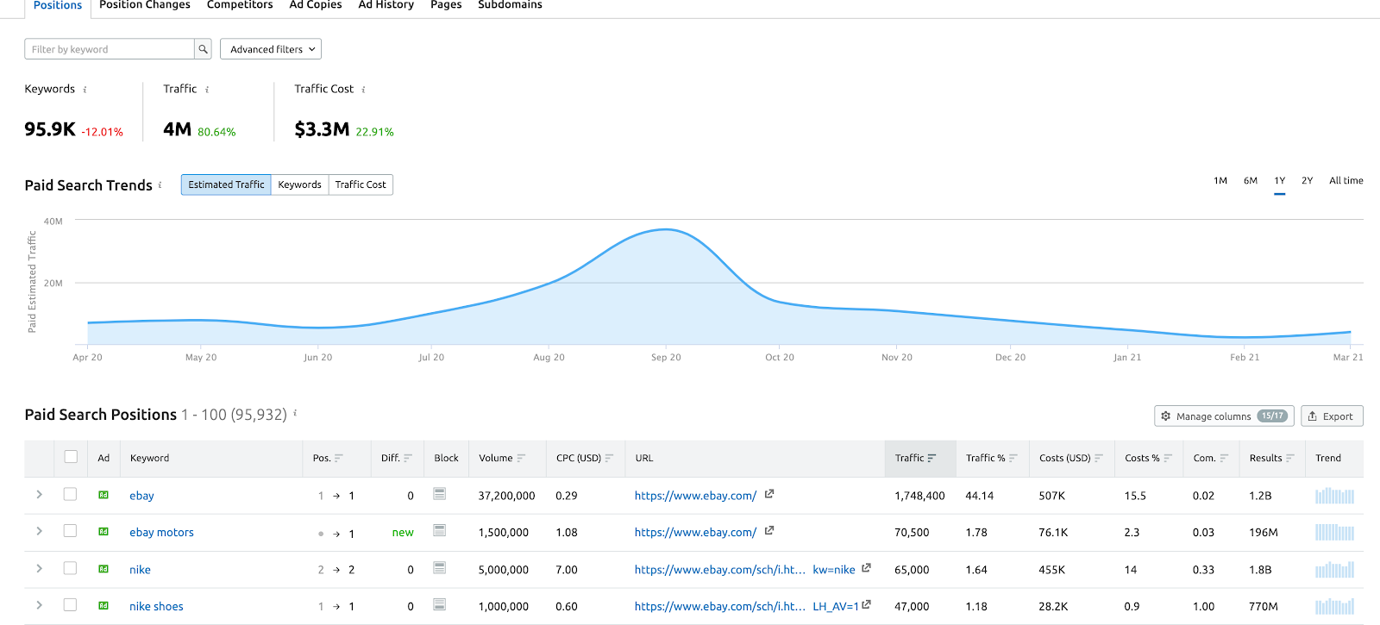Expand the nike keyword row
Screen dimensions: 1380x625
[40, 568]
